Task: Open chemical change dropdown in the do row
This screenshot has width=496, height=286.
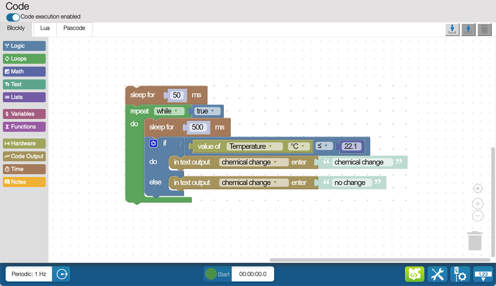Action: (x=254, y=162)
